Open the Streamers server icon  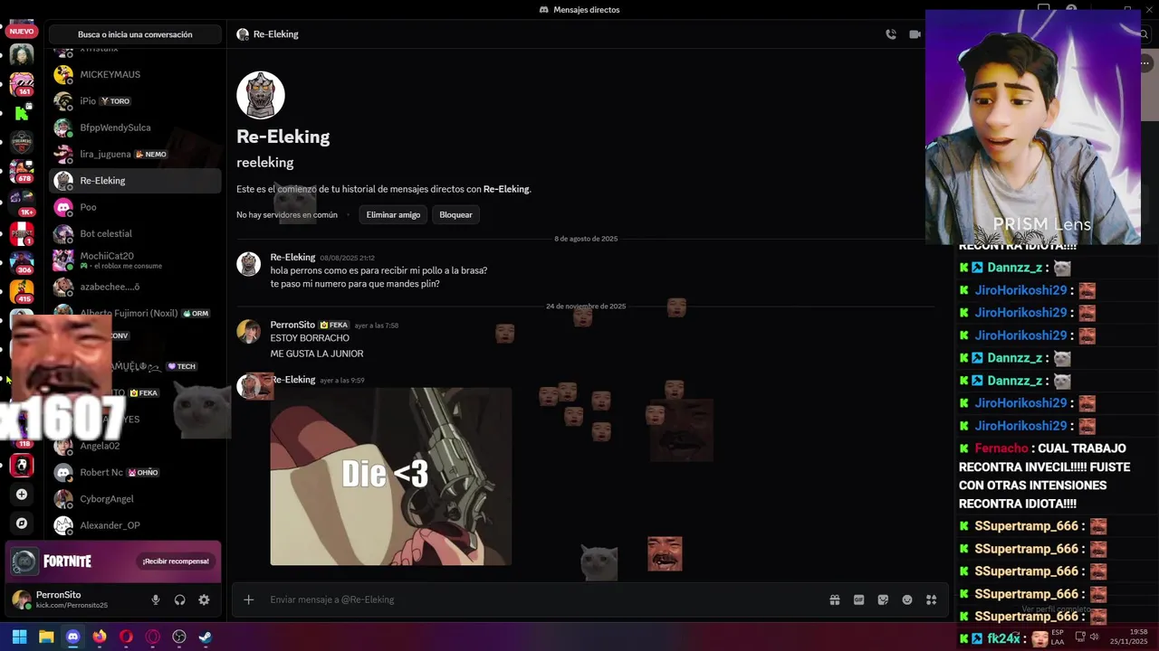pyautogui.click(x=22, y=142)
